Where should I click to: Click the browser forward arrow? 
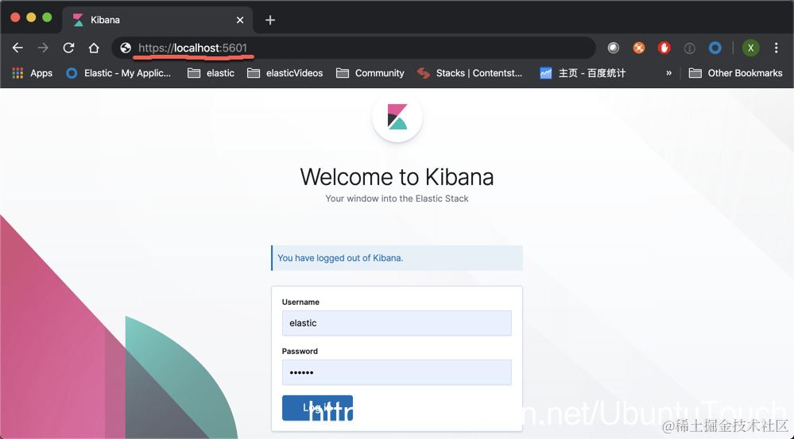point(43,48)
